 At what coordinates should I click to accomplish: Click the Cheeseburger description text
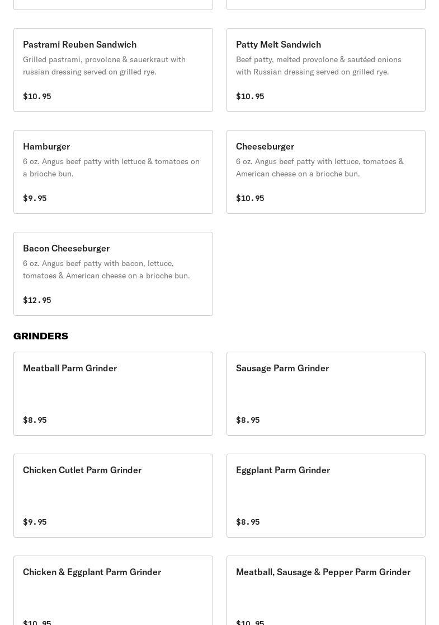coord(319,167)
